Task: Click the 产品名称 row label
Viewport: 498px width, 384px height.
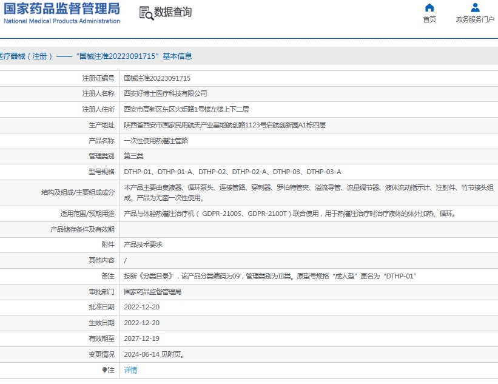Action: [101, 140]
